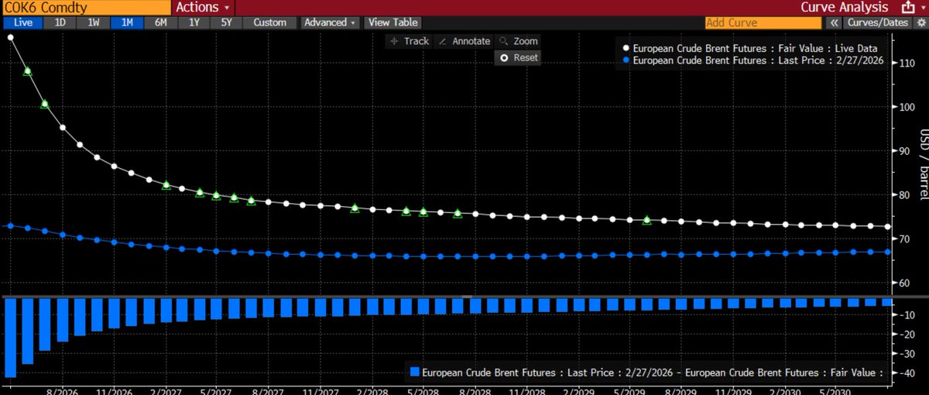Toggle the Live data mode
The width and height of the screenshot is (929, 395).
click(x=22, y=22)
